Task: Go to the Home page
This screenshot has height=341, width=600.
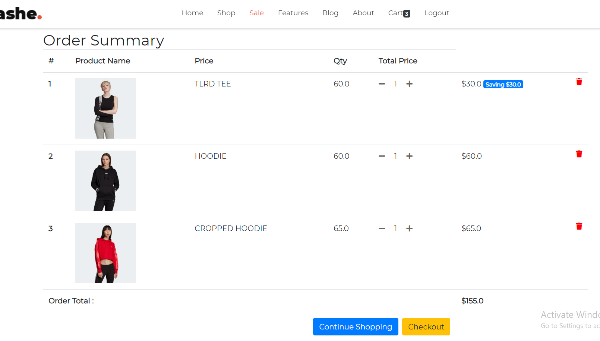Action: (x=192, y=13)
